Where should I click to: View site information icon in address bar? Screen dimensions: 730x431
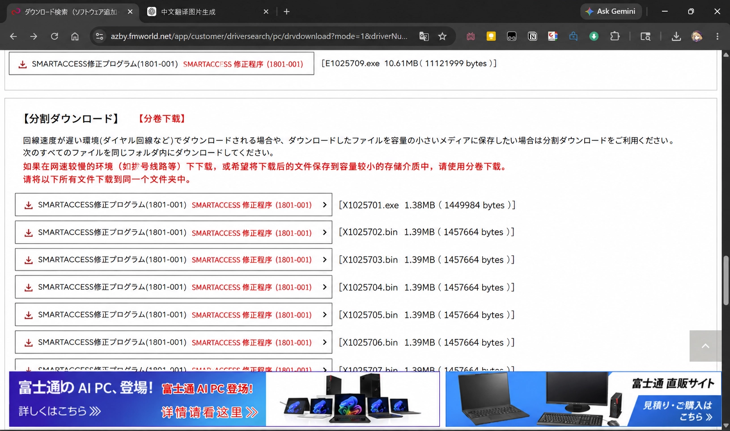point(100,36)
